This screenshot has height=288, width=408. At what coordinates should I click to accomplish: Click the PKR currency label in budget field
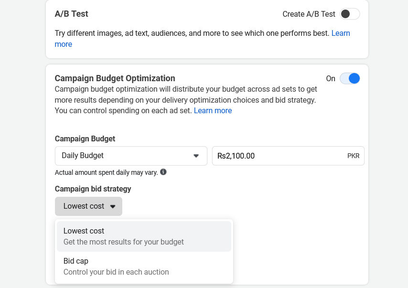(353, 156)
